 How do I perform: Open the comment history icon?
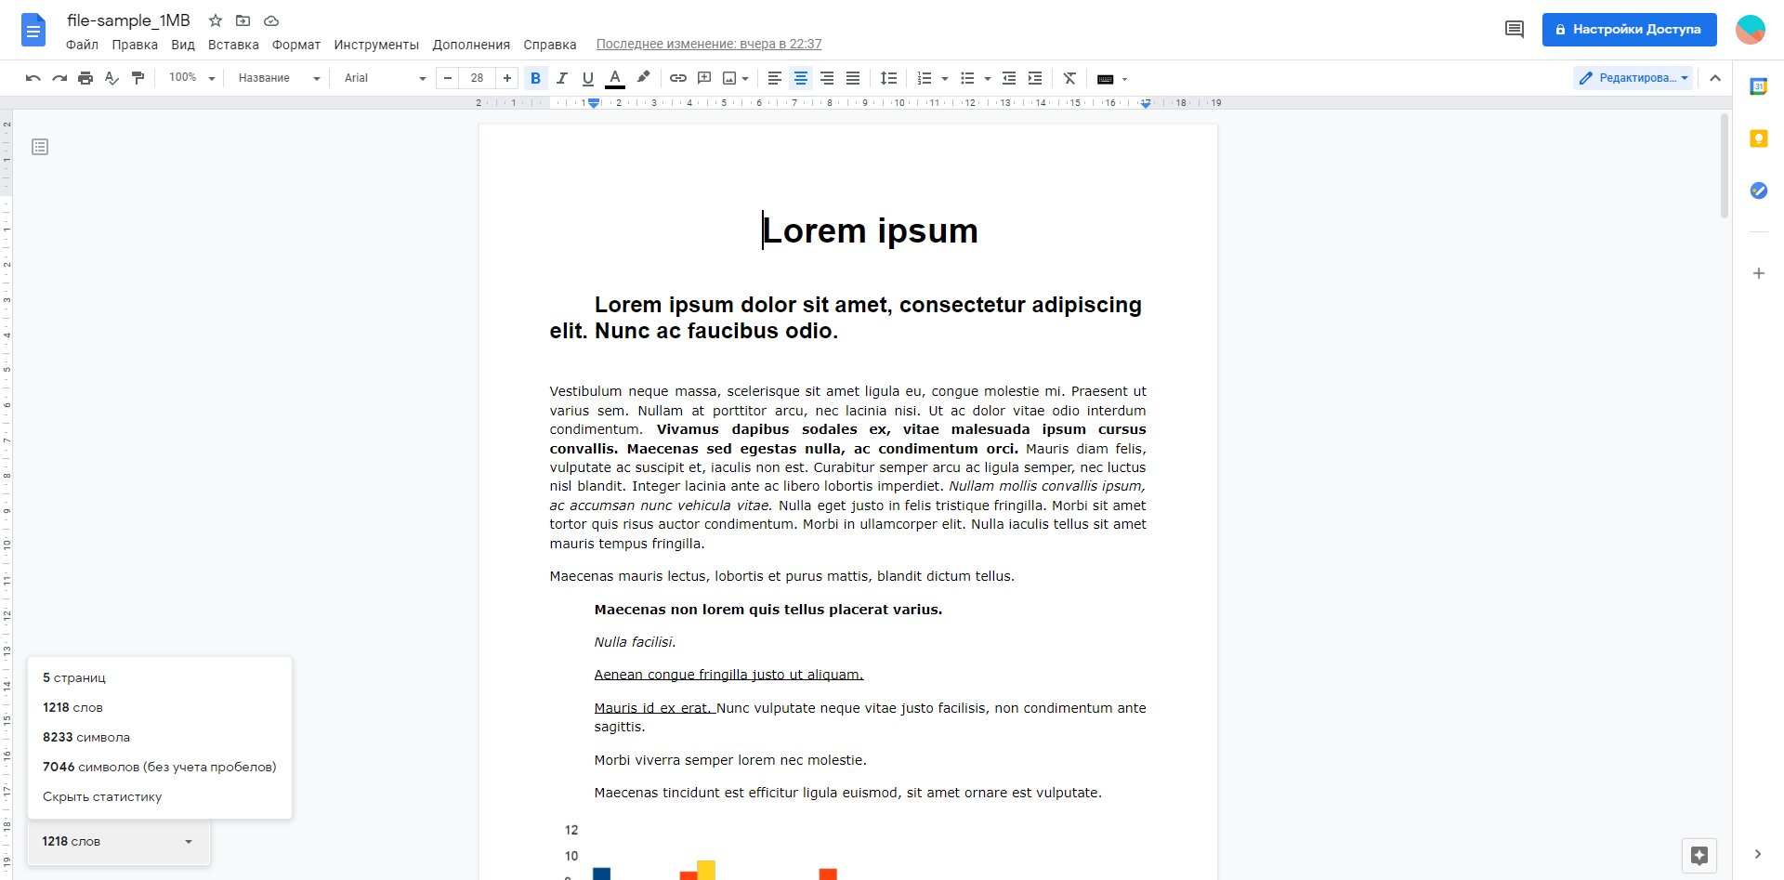(1514, 30)
